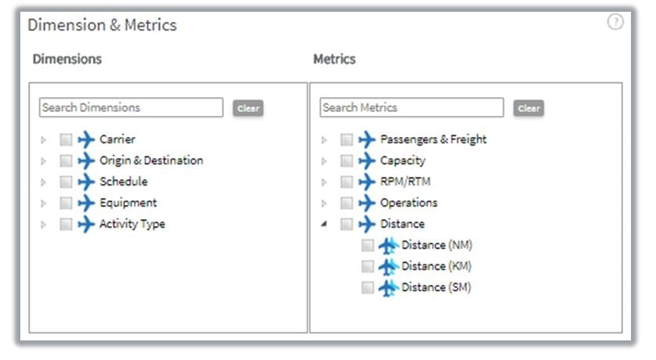Collapse the Distance metrics group
This screenshot has height=360, width=656.
coord(324,225)
